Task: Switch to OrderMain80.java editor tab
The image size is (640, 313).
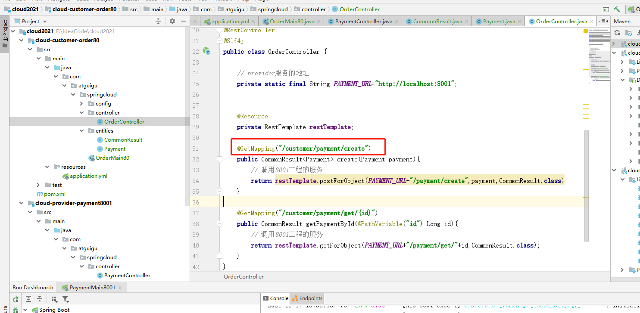Action: point(292,21)
